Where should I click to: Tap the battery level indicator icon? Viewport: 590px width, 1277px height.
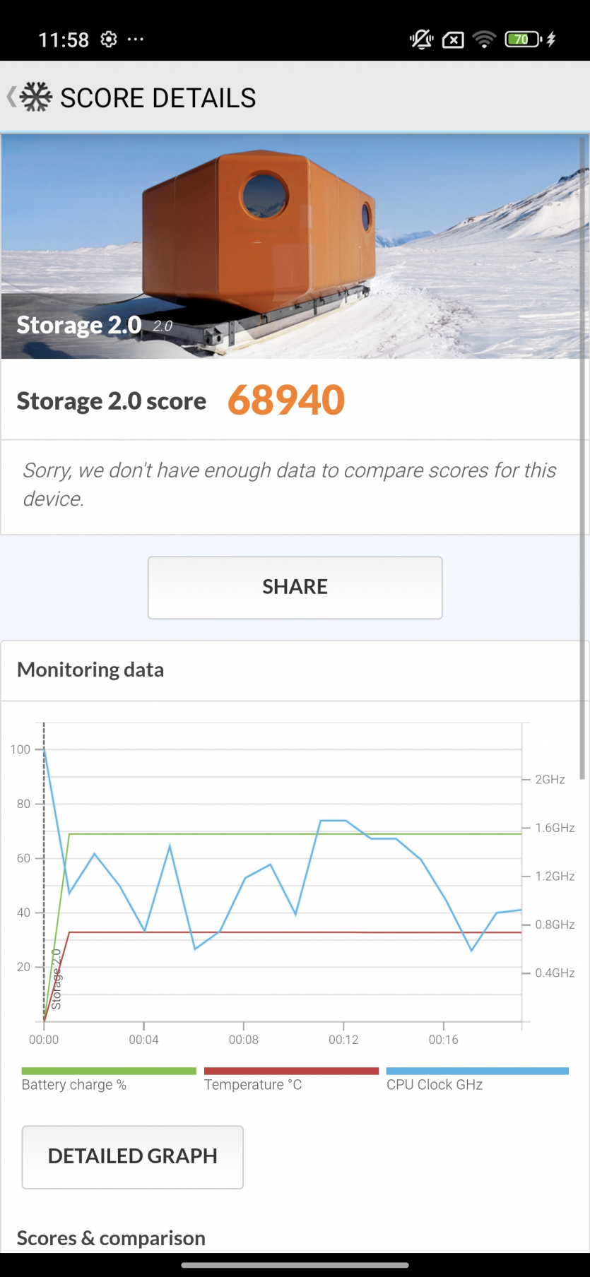tap(522, 40)
